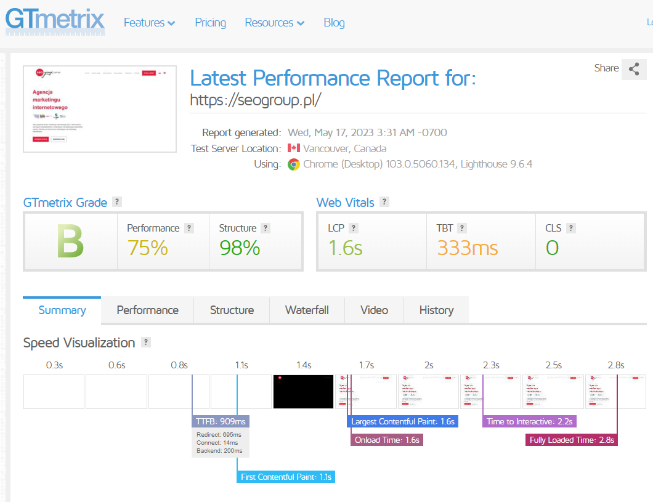The image size is (653, 502).
Task: Go to the Blog link
Action: pos(334,22)
